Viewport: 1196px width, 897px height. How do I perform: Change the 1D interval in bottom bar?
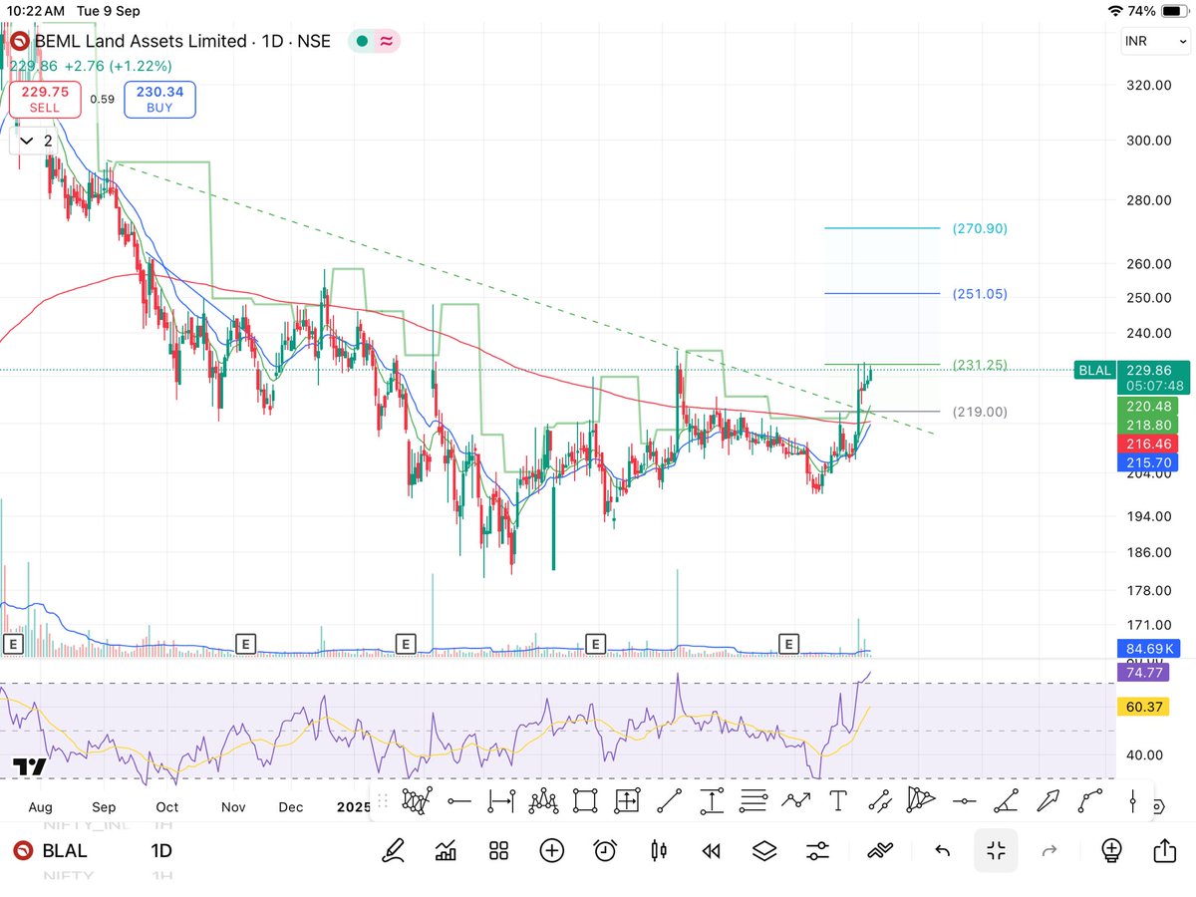click(x=161, y=850)
